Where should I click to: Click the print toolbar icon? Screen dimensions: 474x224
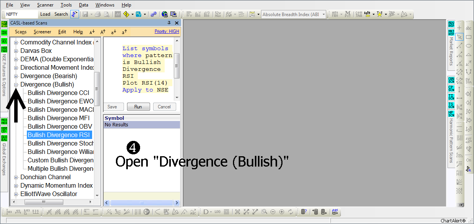(97, 14)
